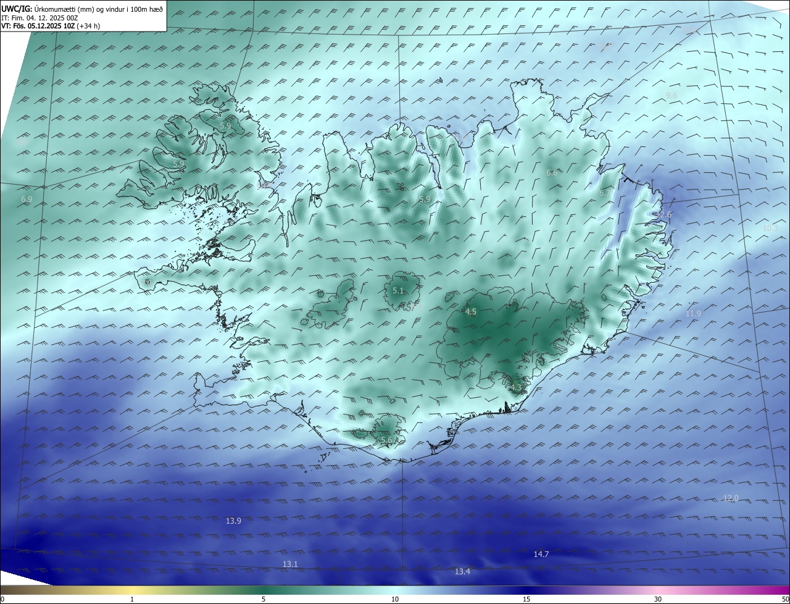Image resolution: width=790 pixels, height=604 pixels.
Task: Click the valid time text 'VT: Fös. 05.12.2025 10Z (+34 h)'
Action: (x=51, y=26)
